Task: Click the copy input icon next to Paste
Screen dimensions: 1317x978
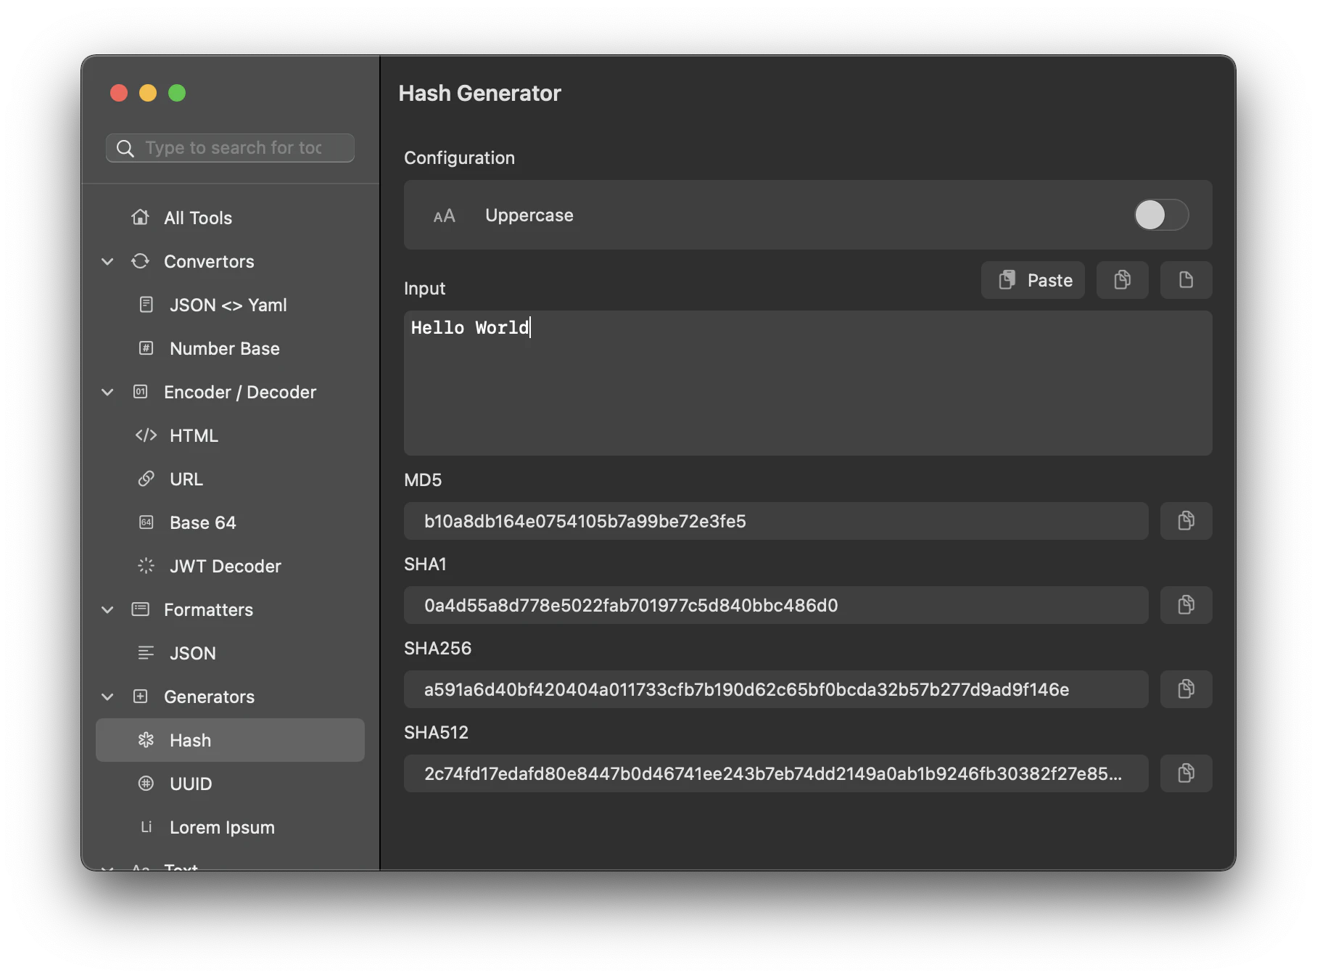Action: [x=1122, y=280]
